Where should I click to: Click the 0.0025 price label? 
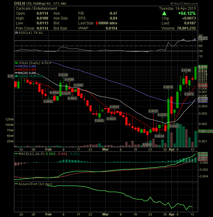click(162, 115)
